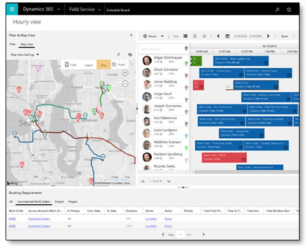Viewport: 307px width, 246px height.
Task: Zoom out on the map
Action: click(x=125, y=84)
